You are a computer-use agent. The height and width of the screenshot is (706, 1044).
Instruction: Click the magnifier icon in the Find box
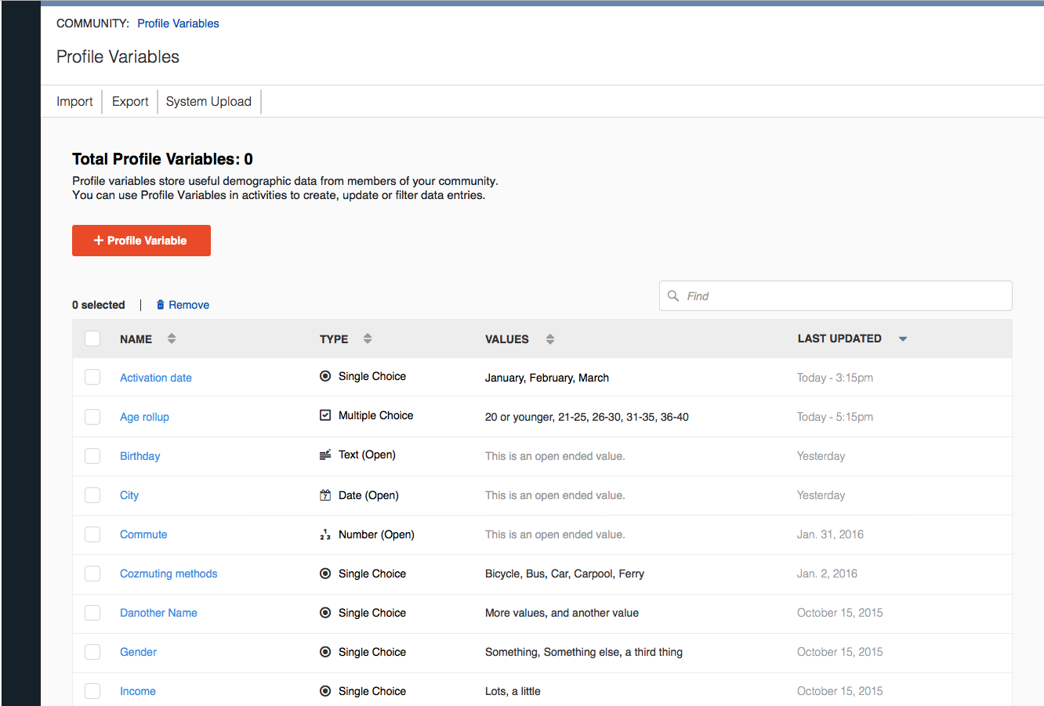(673, 295)
